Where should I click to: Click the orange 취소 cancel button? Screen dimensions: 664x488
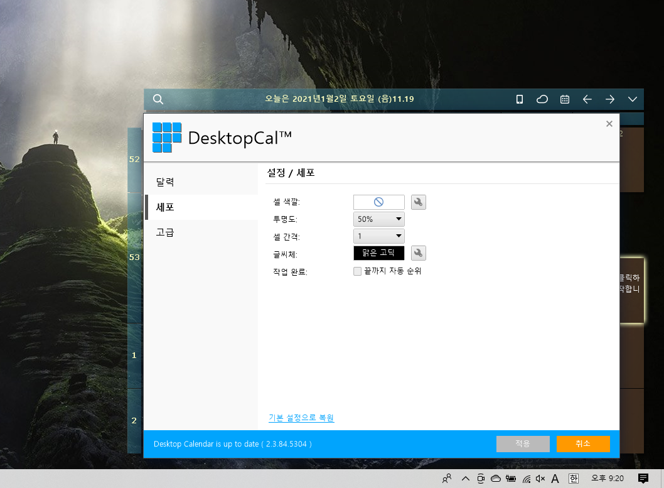[583, 443]
